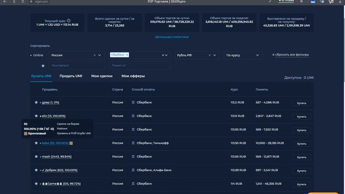Click the Курс column header

click(234, 89)
